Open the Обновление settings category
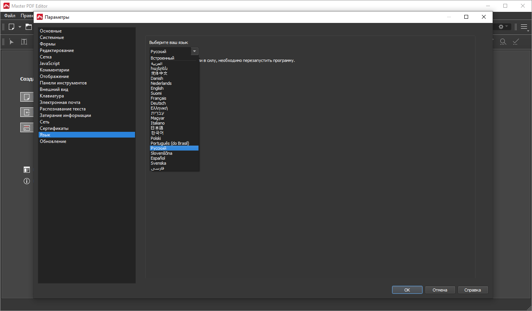The height and width of the screenshot is (311, 532). (53, 141)
